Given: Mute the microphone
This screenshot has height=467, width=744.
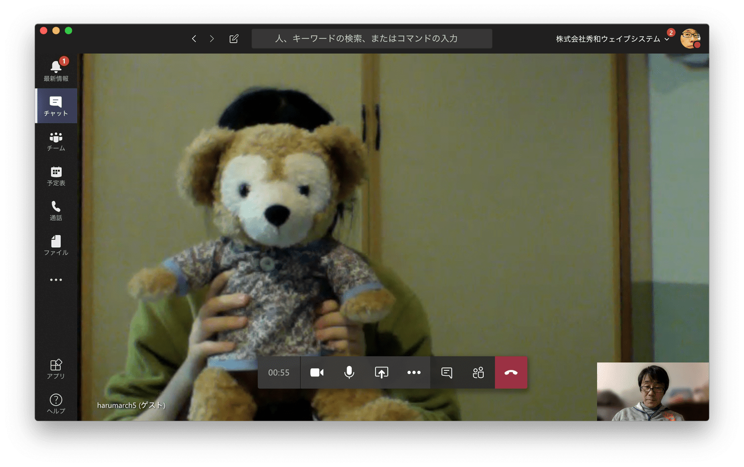Looking at the screenshot, I should pyautogui.click(x=349, y=372).
